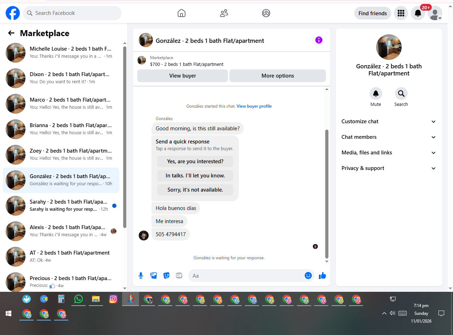
Task: Click the chat scrollbar down arrow
Action: coord(327,261)
